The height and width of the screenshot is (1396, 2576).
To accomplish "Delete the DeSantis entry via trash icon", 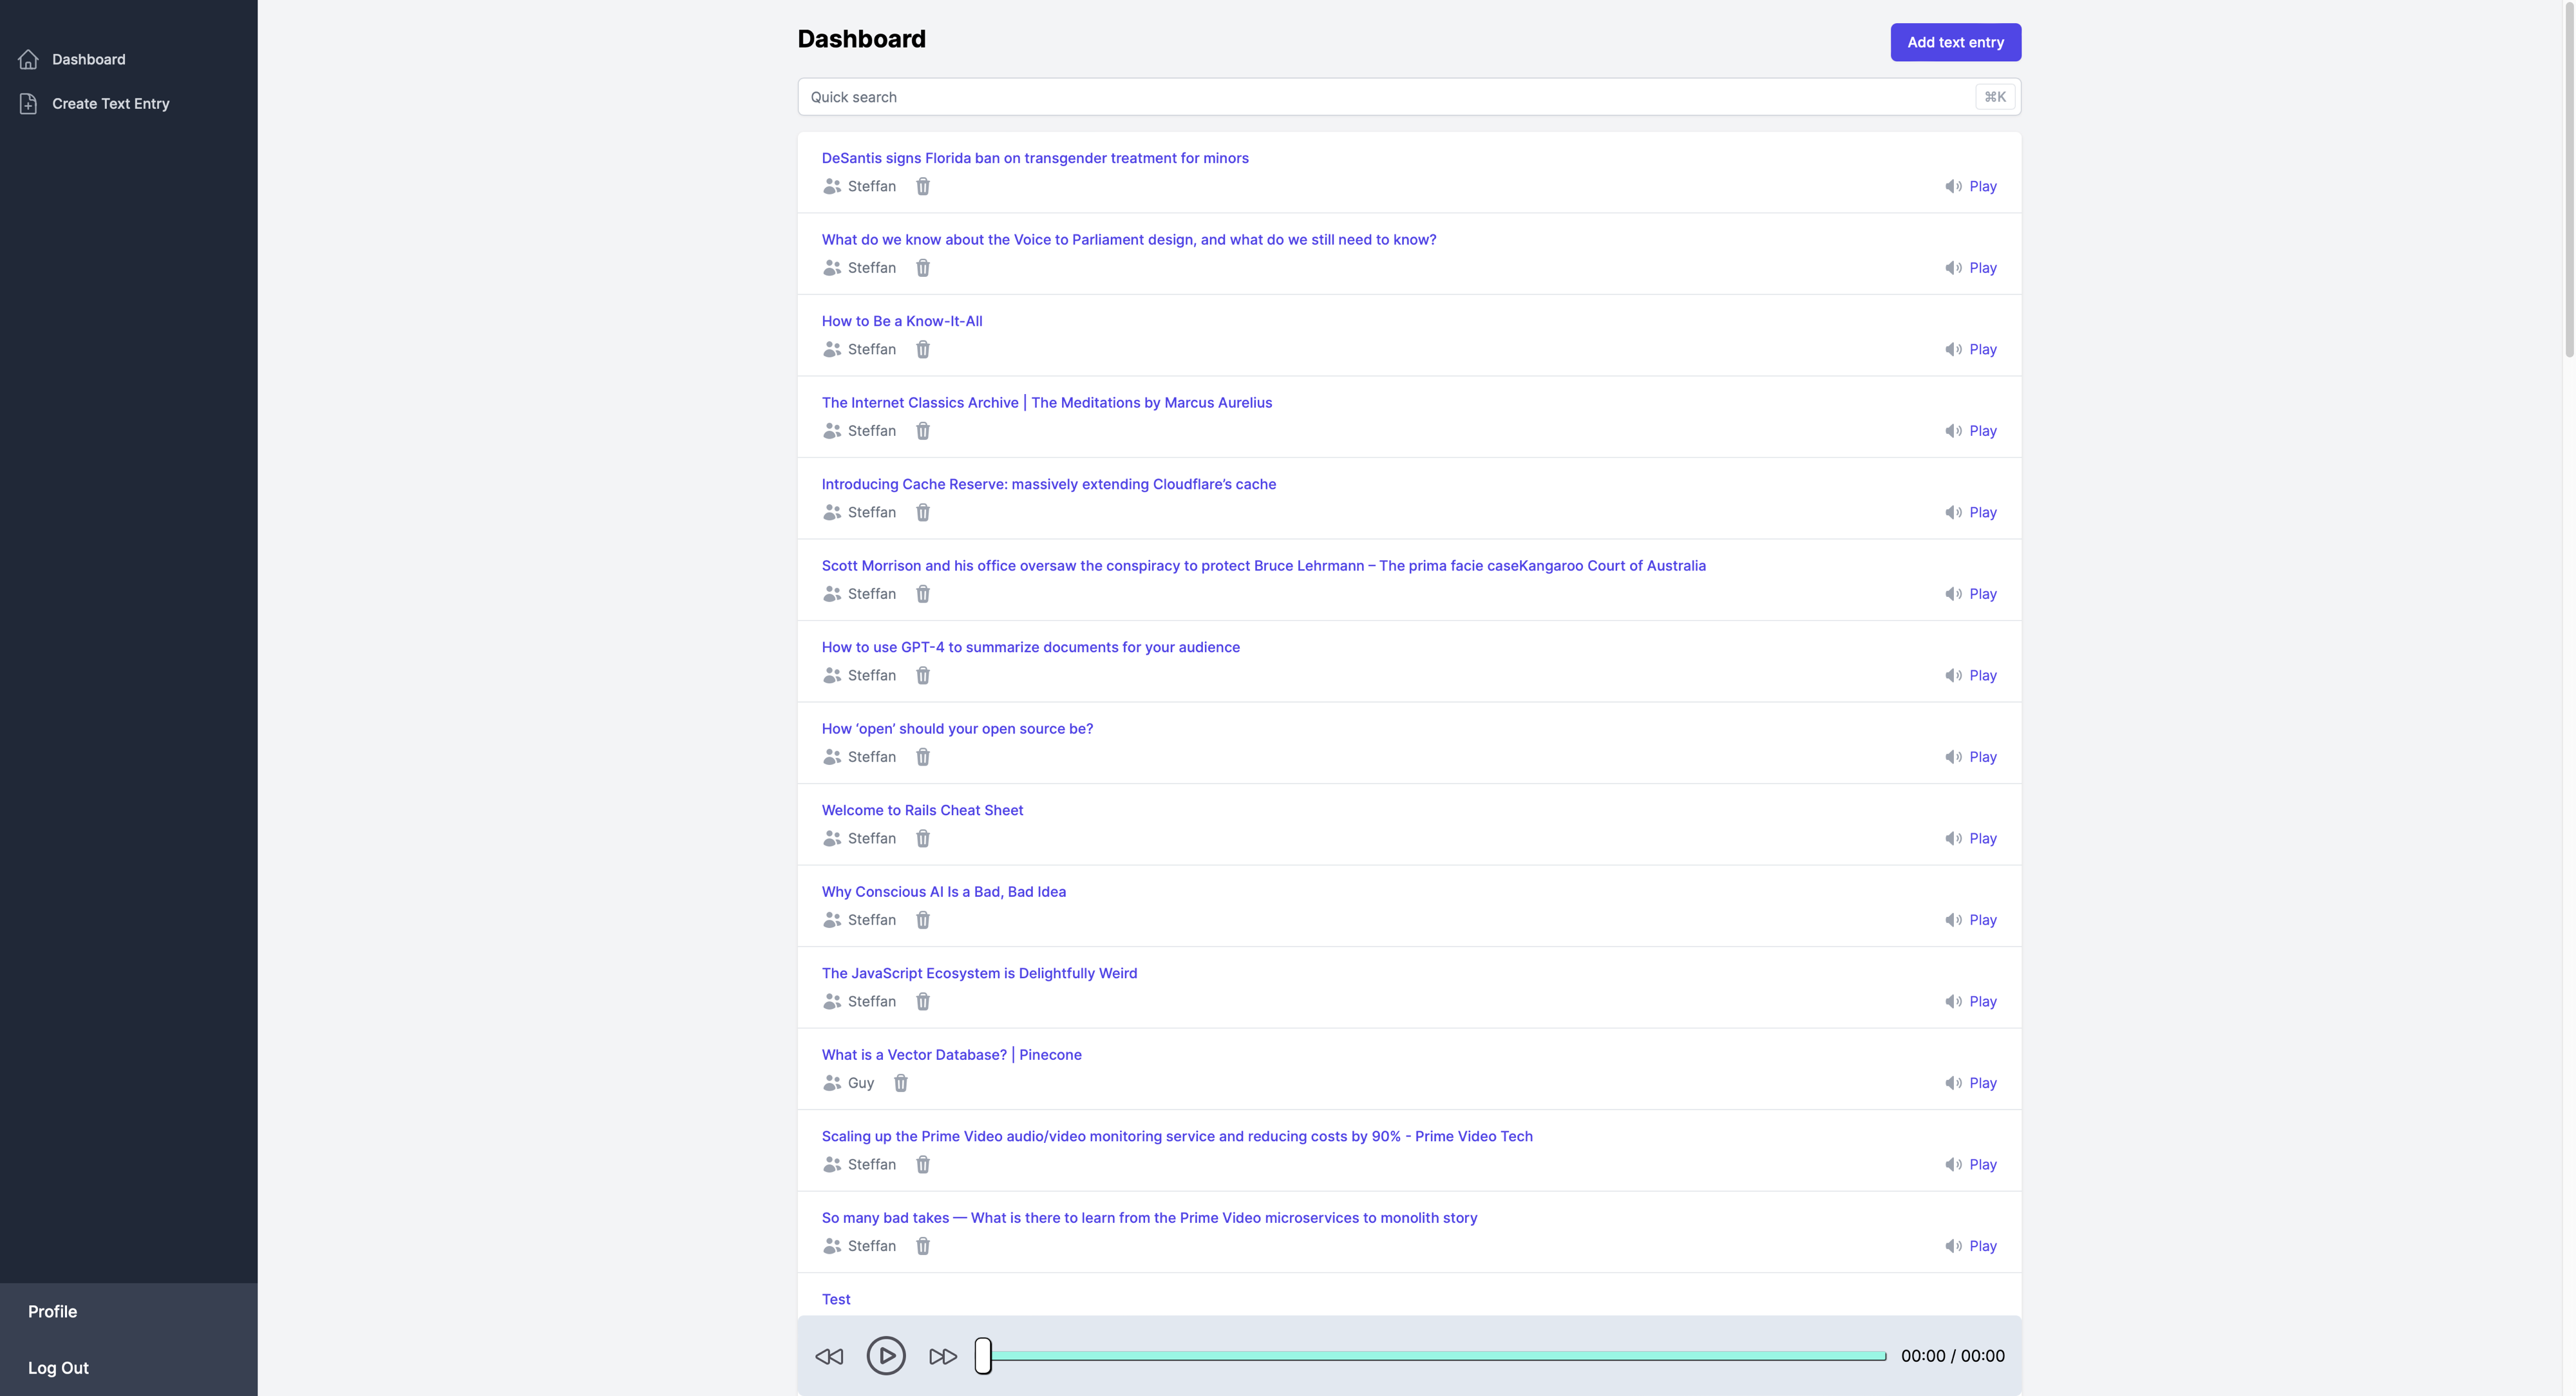I will [922, 186].
